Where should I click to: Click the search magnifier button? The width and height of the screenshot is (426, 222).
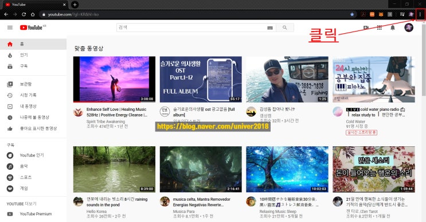tap(285, 28)
